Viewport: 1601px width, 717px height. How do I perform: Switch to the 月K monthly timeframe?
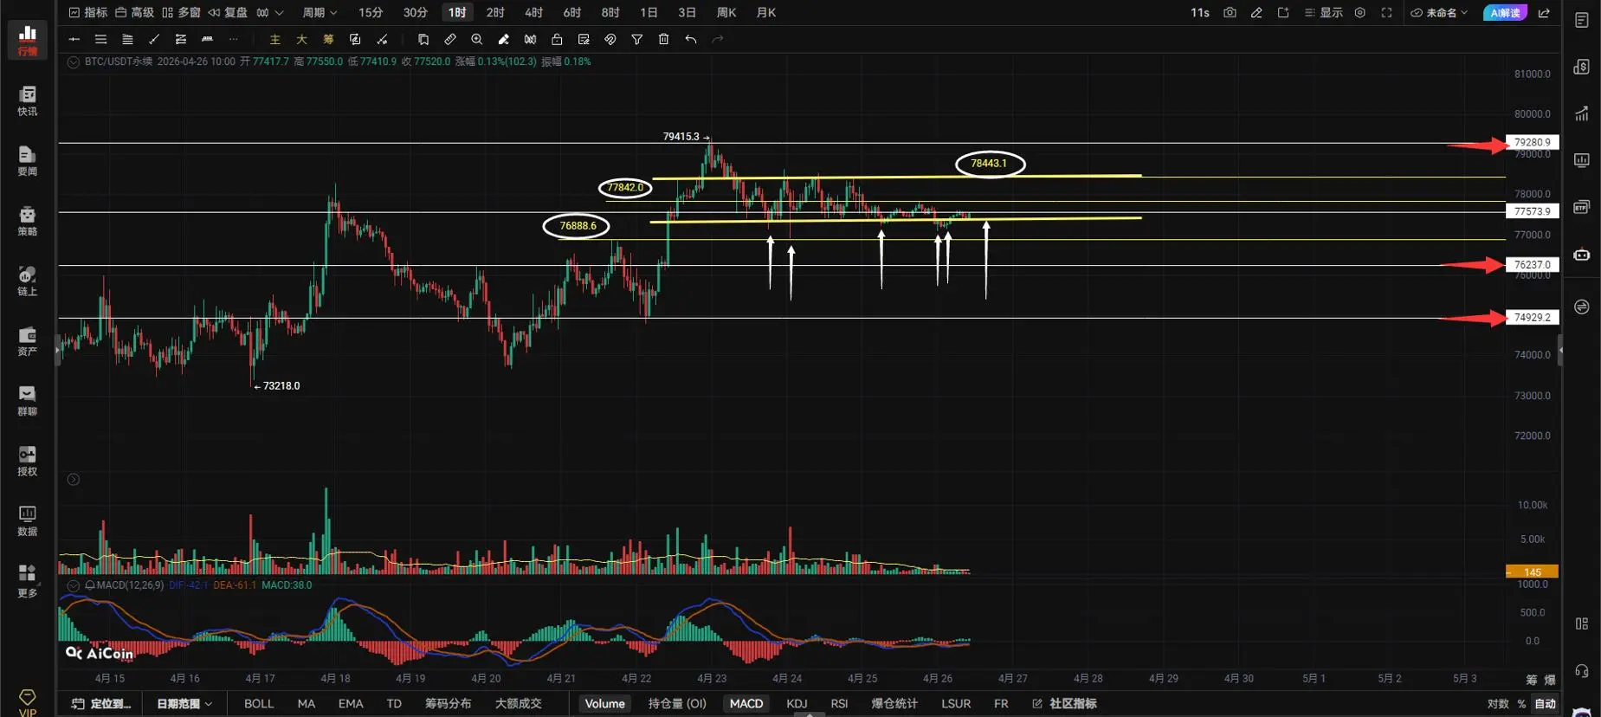pyautogui.click(x=766, y=13)
